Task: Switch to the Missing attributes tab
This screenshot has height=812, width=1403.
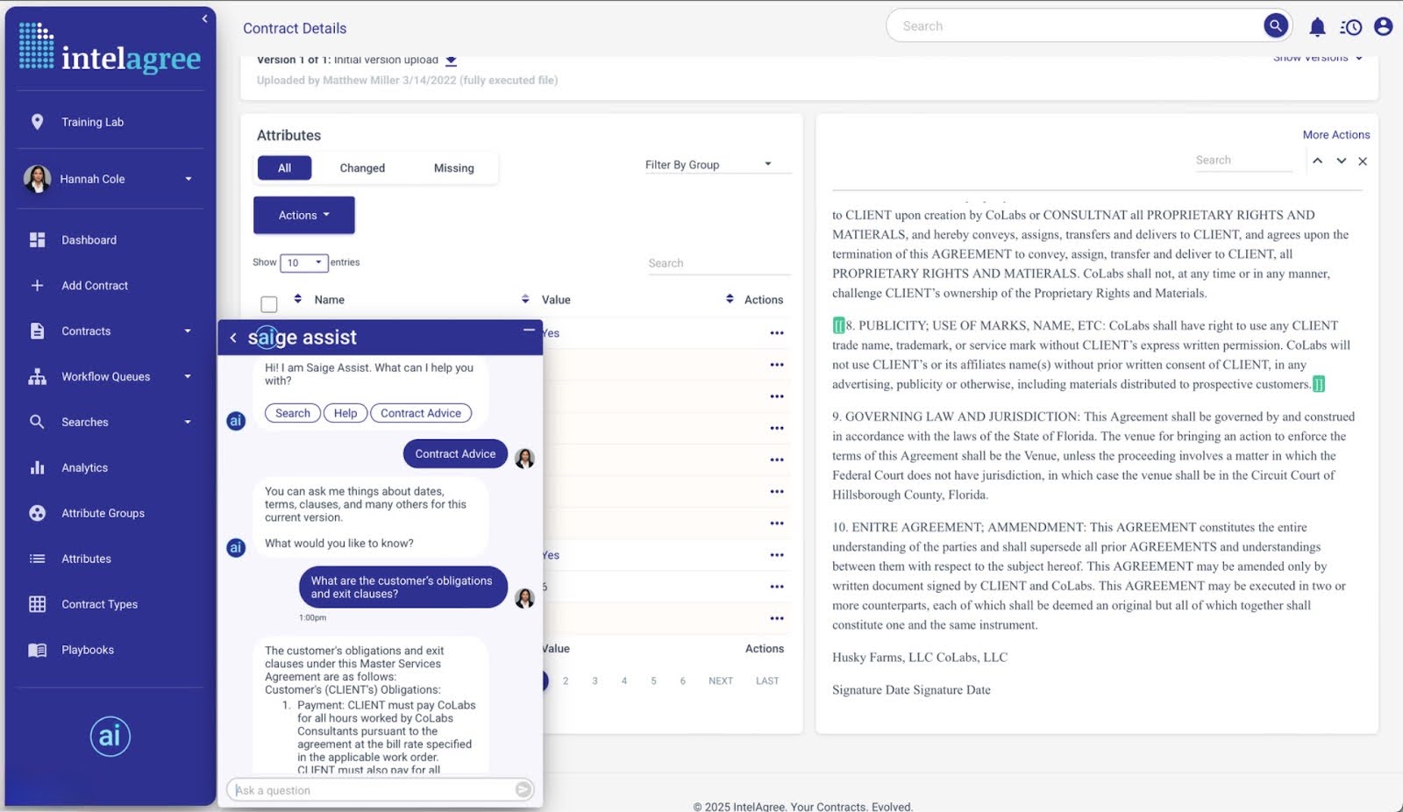Action: click(x=453, y=167)
